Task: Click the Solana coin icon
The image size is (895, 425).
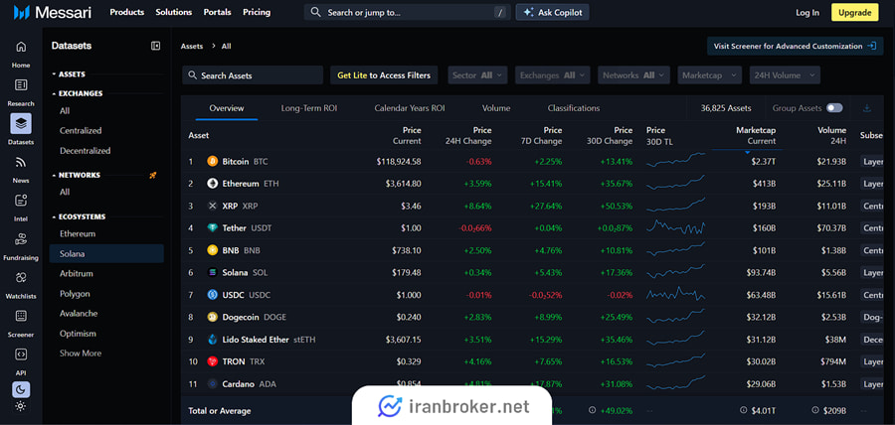Action: [213, 272]
